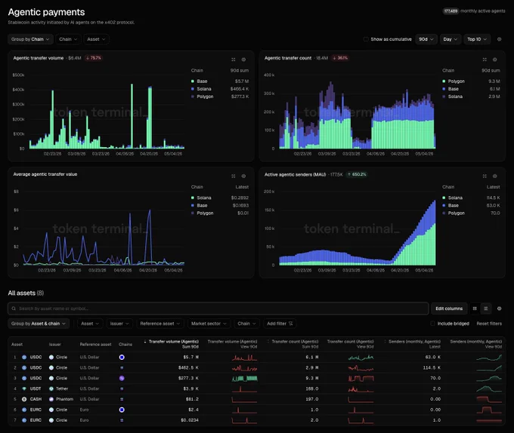
Task: Expand the Average agentic transfer value chart
Action: (234, 176)
